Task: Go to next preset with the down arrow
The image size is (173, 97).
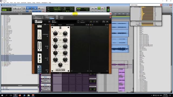Action: (x=78, y=22)
